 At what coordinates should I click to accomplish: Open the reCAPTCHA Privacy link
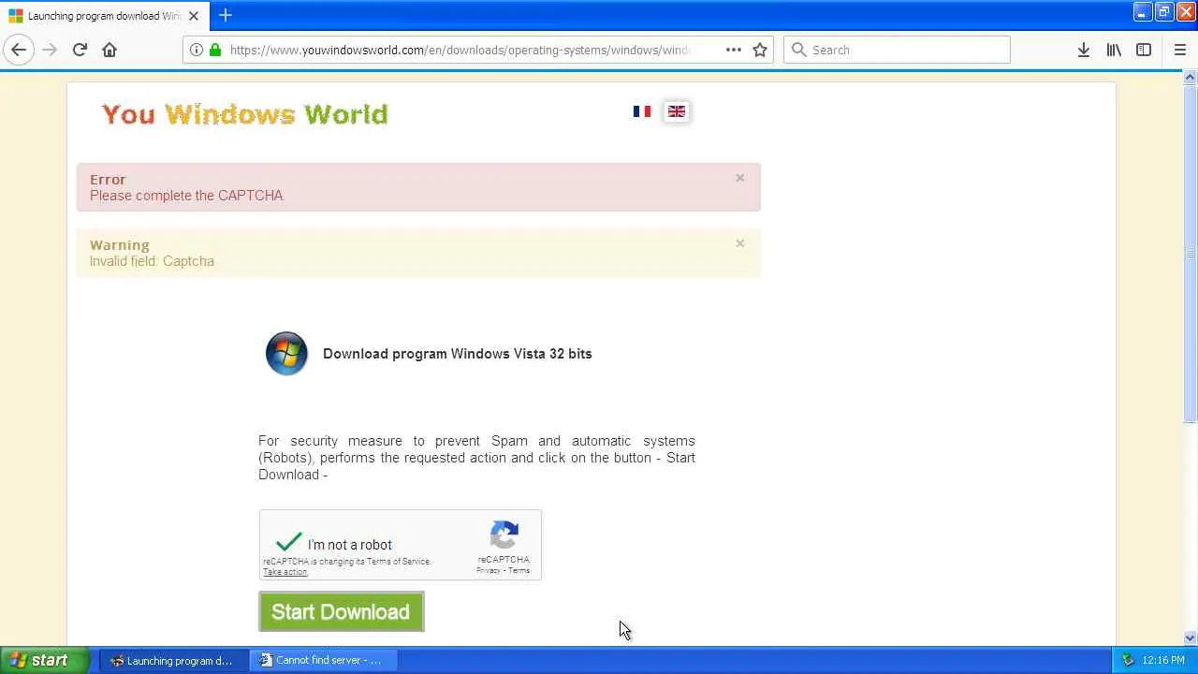[x=489, y=570]
